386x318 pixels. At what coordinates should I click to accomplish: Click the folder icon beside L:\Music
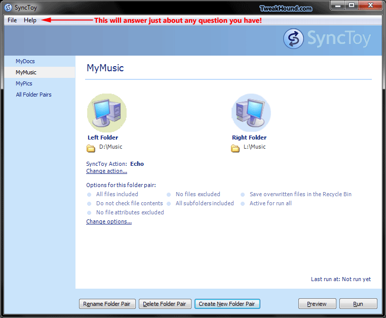point(235,148)
